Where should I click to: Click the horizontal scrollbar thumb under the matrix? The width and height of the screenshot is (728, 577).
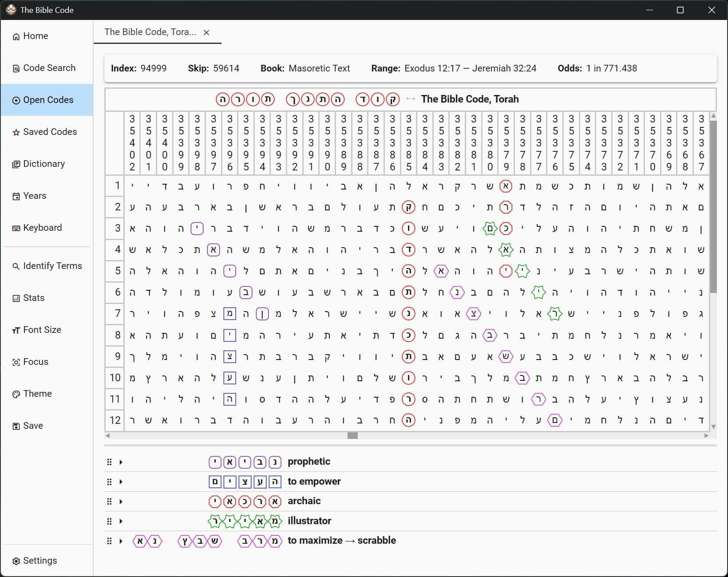pyautogui.click(x=352, y=435)
